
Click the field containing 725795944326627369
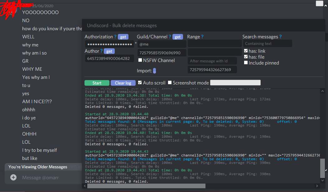point(212,70)
